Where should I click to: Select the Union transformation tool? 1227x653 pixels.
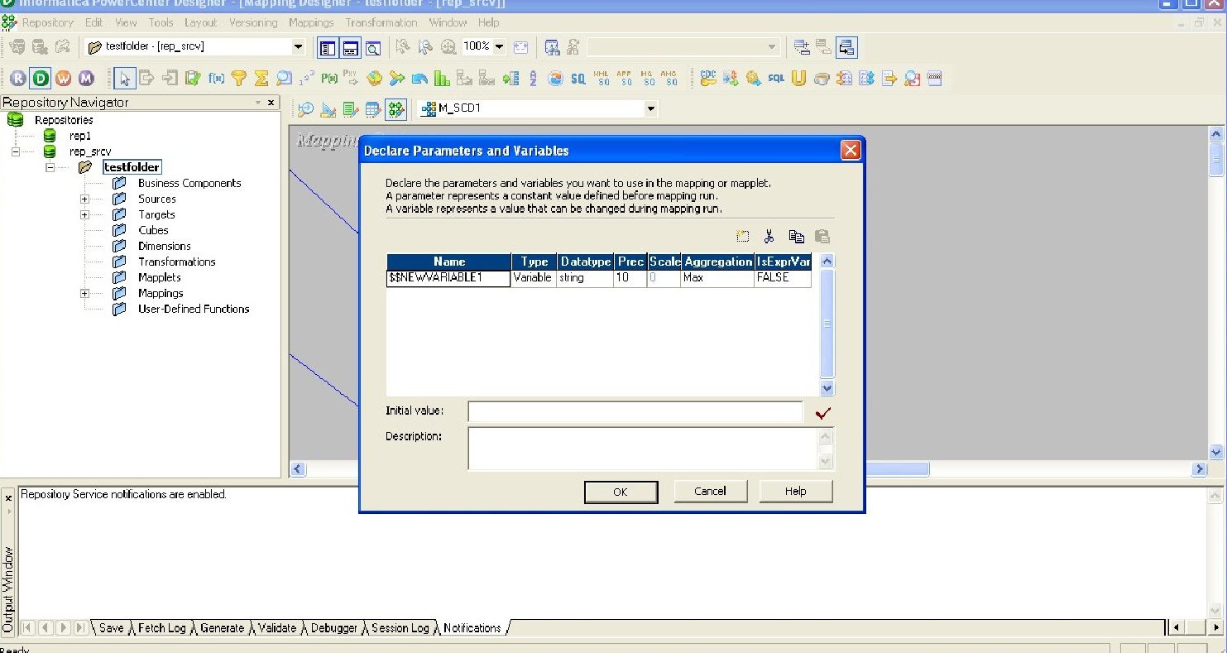[798, 77]
